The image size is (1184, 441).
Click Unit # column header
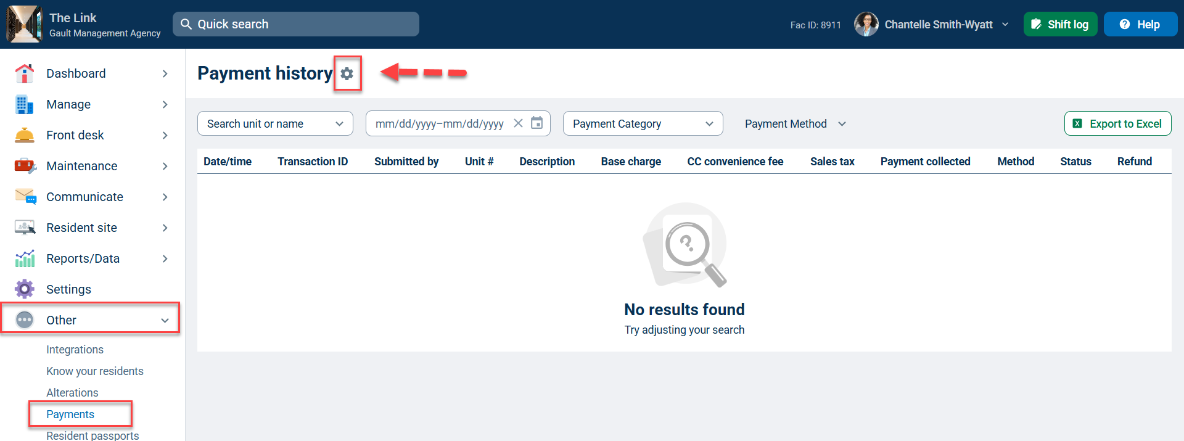tap(479, 162)
